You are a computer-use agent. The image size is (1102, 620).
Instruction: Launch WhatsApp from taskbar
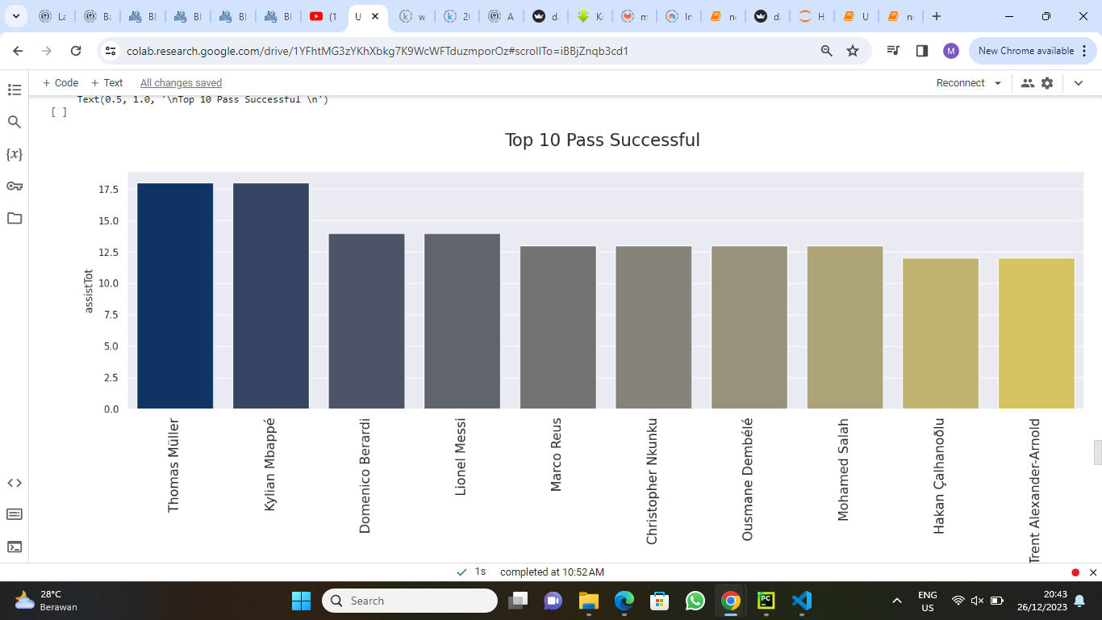point(695,601)
